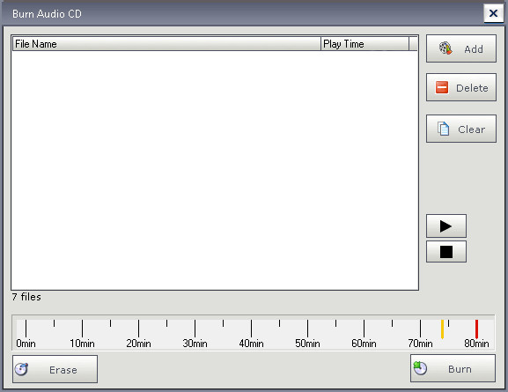This screenshot has height=392, width=508.
Task: Stop playback with the square stop button
Action: point(446,252)
